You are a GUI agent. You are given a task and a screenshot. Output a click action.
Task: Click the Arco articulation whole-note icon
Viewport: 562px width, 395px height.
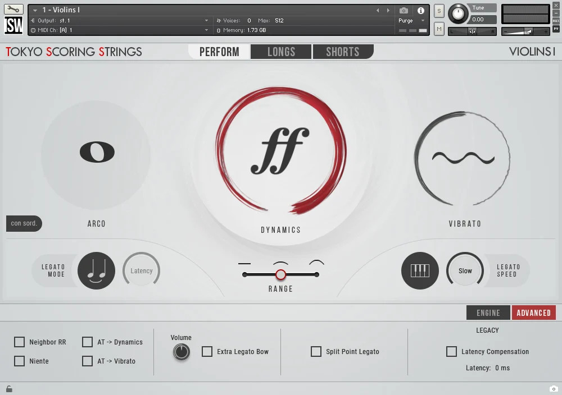(97, 152)
